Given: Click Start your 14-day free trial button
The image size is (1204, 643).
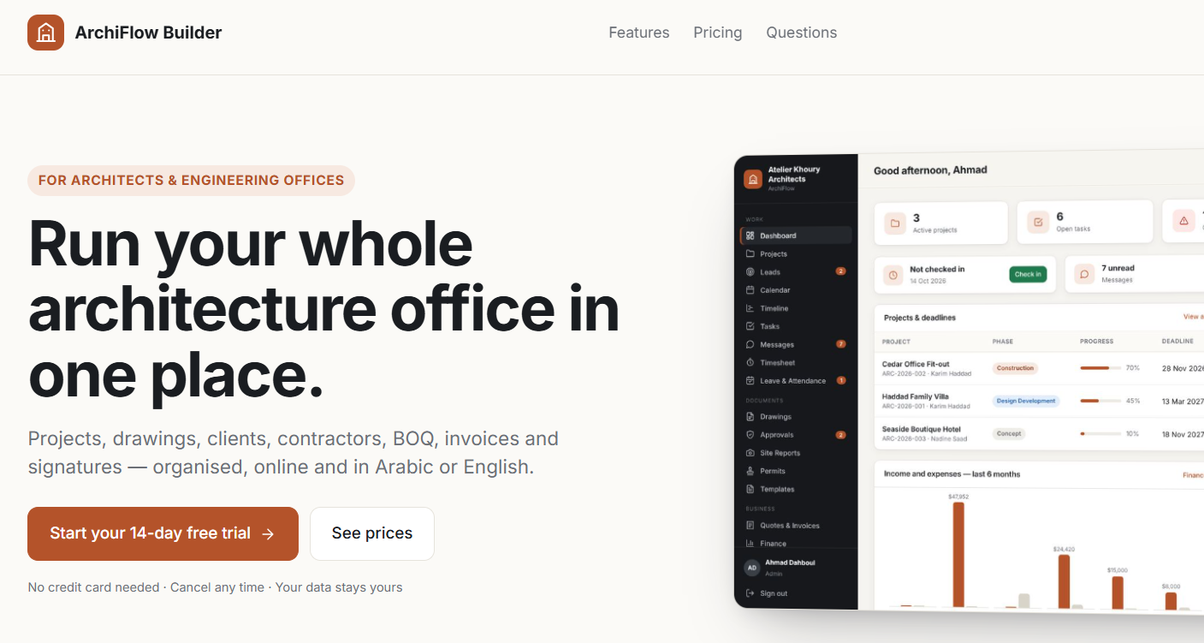Looking at the screenshot, I should (163, 533).
